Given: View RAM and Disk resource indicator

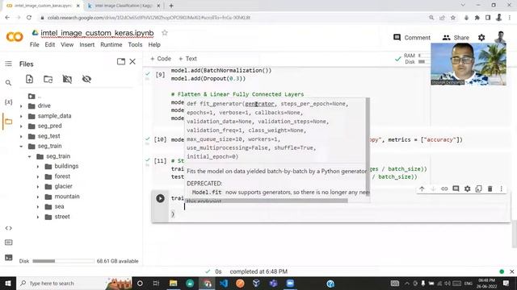Looking at the screenshot, I should pyautogui.click(x=412, y=59).
